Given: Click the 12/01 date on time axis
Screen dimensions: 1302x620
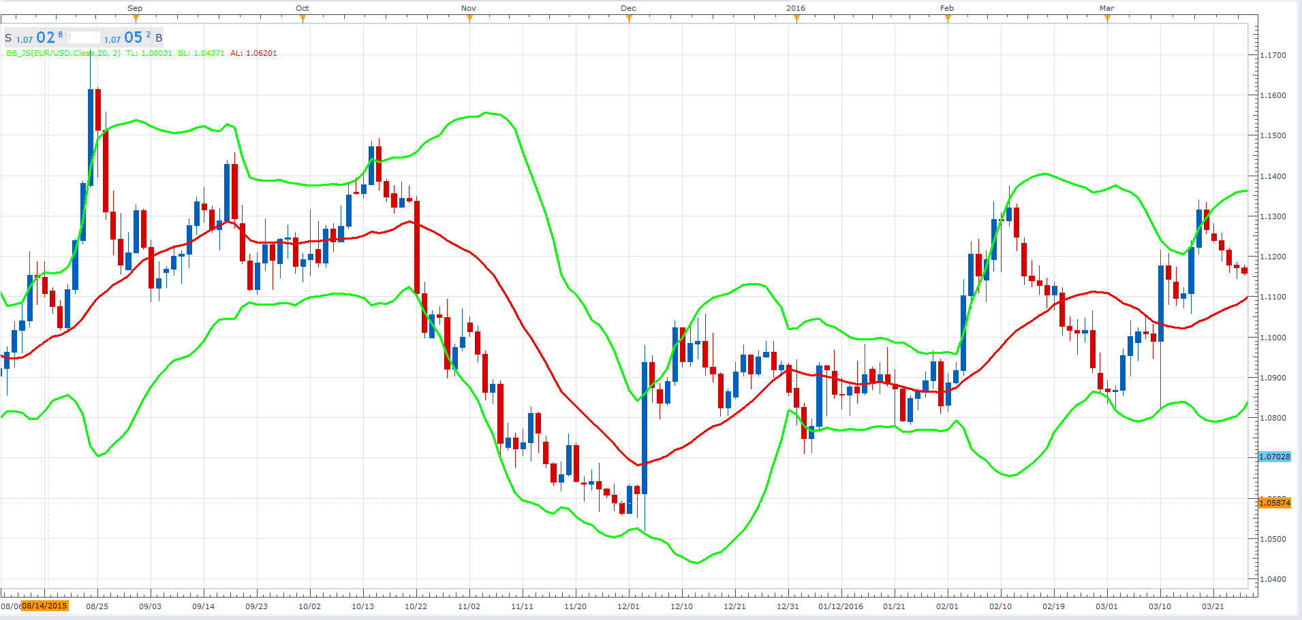Looking at the screenshot, I should point(628,606).
